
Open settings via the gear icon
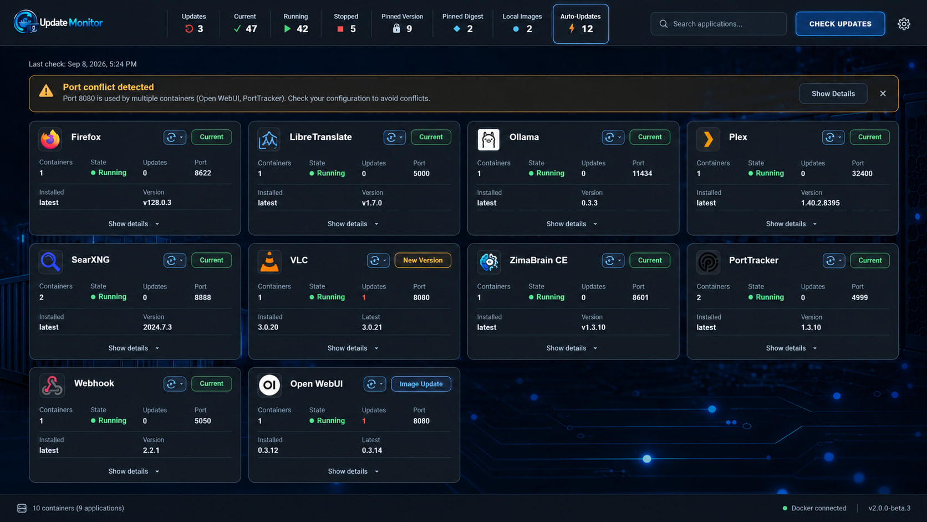pos(904,24)
